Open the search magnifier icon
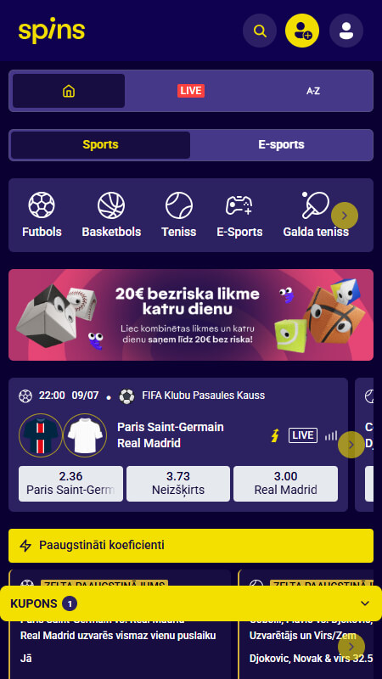 point(260,31)
